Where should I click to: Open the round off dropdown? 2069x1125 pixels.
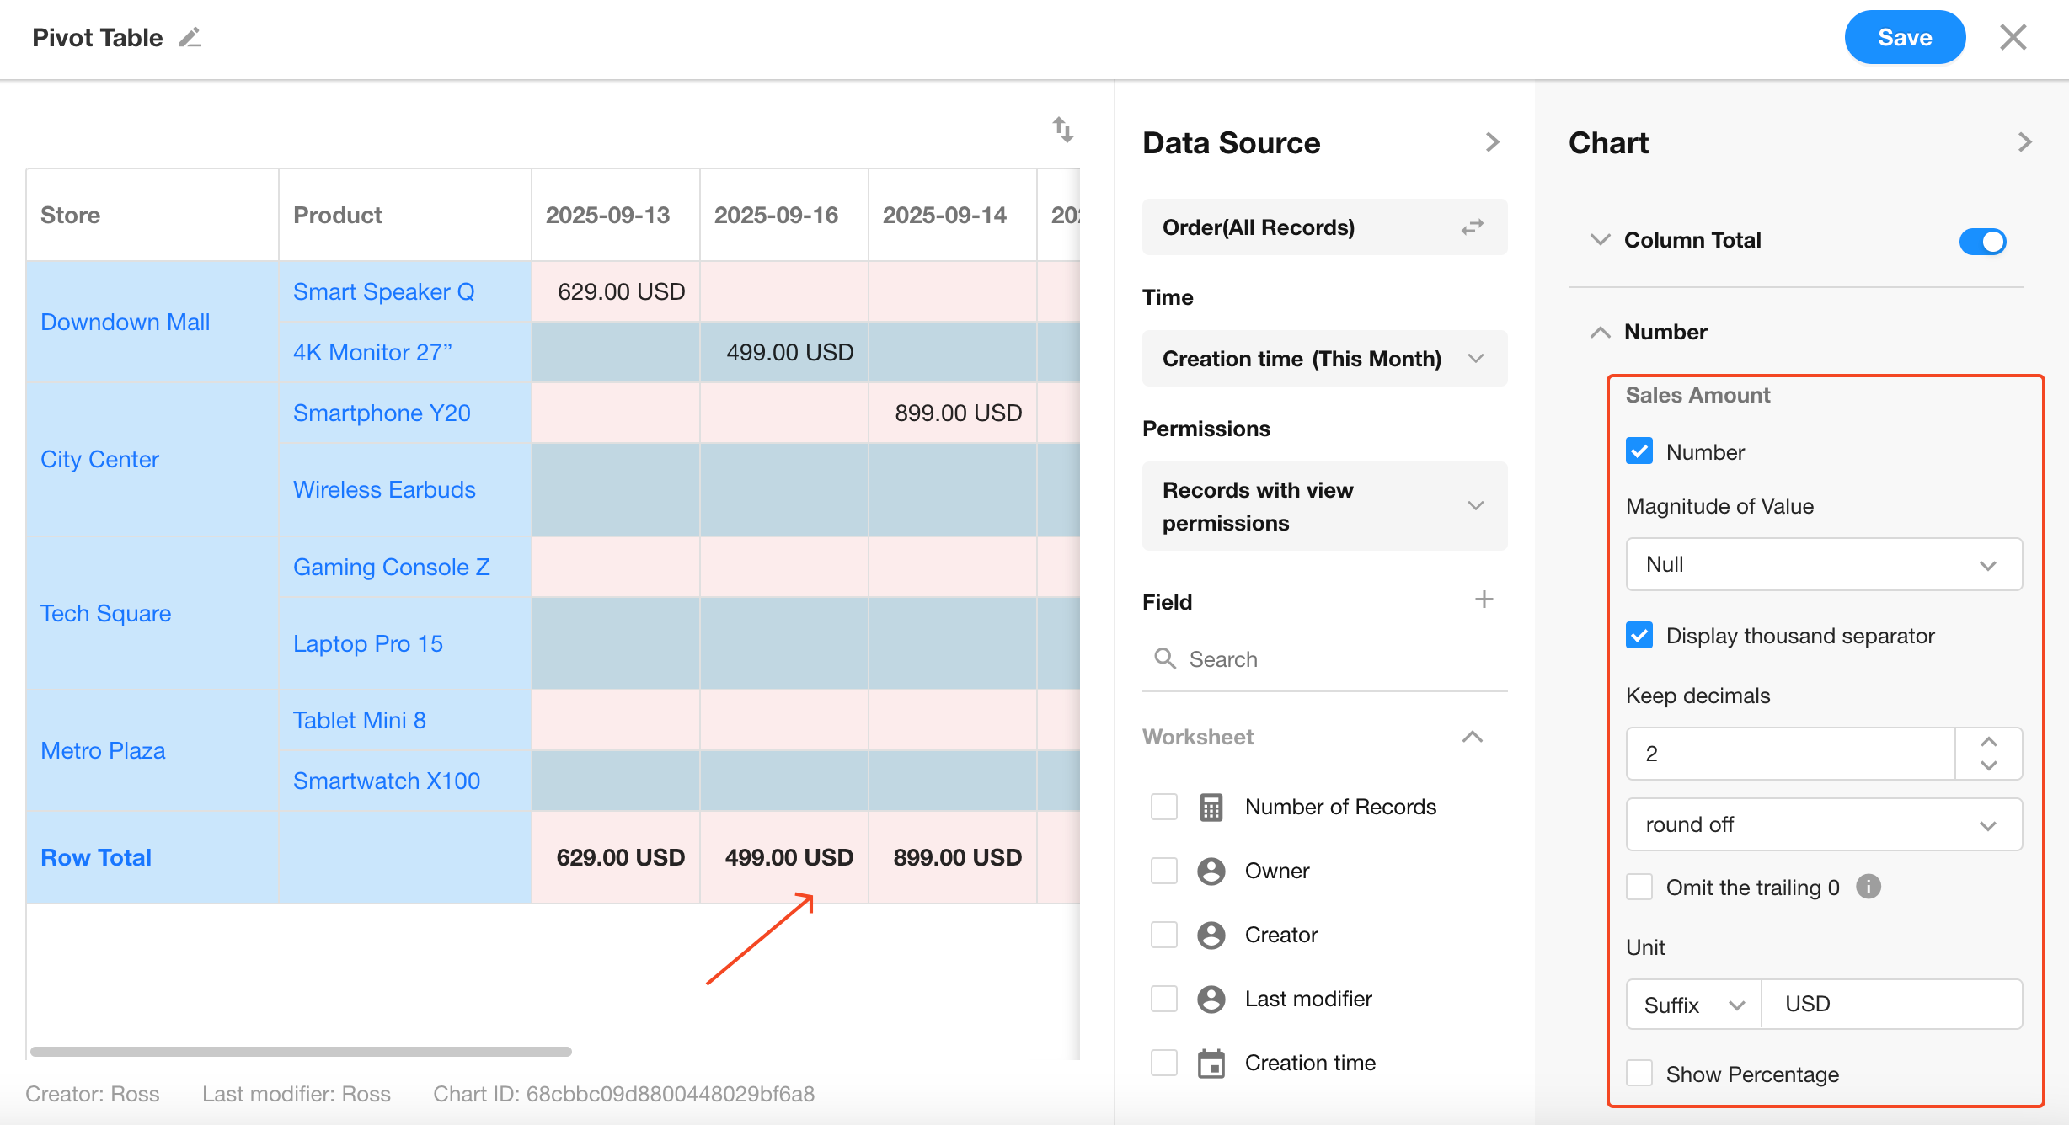click(x=1824, y=824)
